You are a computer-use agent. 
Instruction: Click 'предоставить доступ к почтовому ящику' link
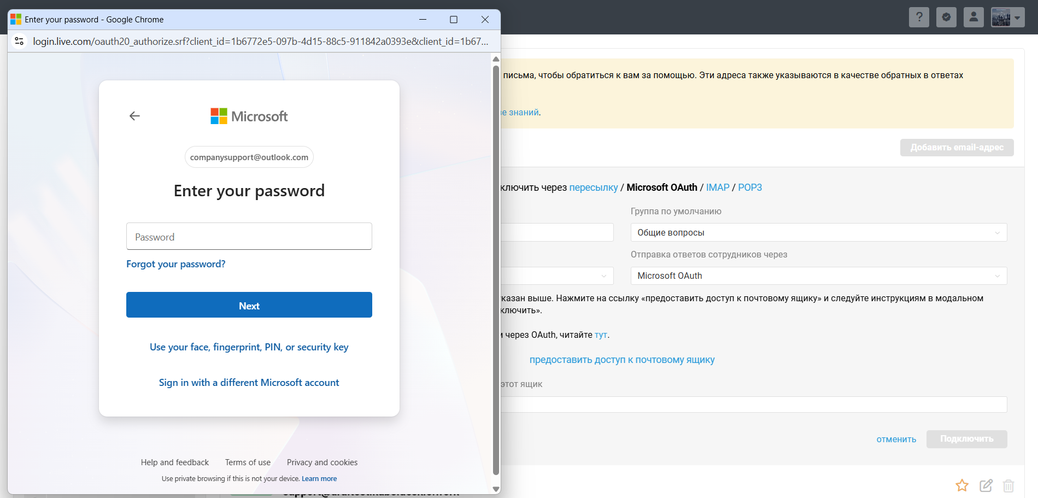pos(622,360)
